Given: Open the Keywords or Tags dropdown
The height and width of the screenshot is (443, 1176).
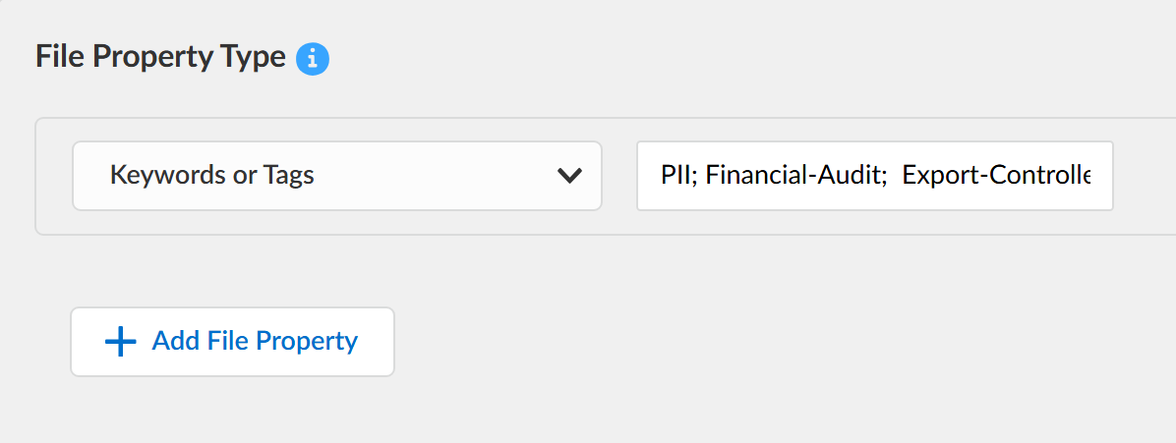Looking at the screenshot, I should tap(336, 176).
